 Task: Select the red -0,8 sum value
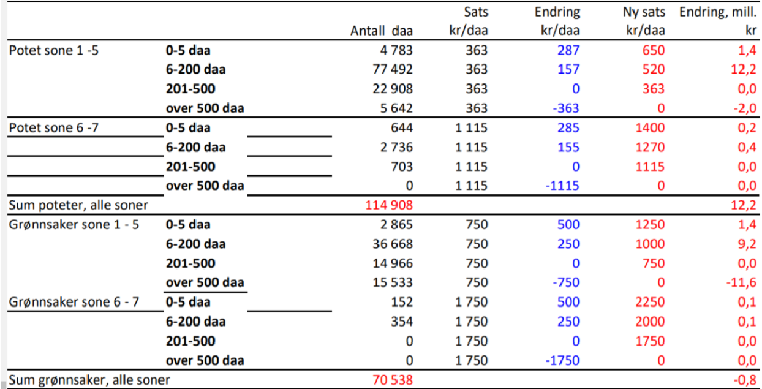[744, 380]
